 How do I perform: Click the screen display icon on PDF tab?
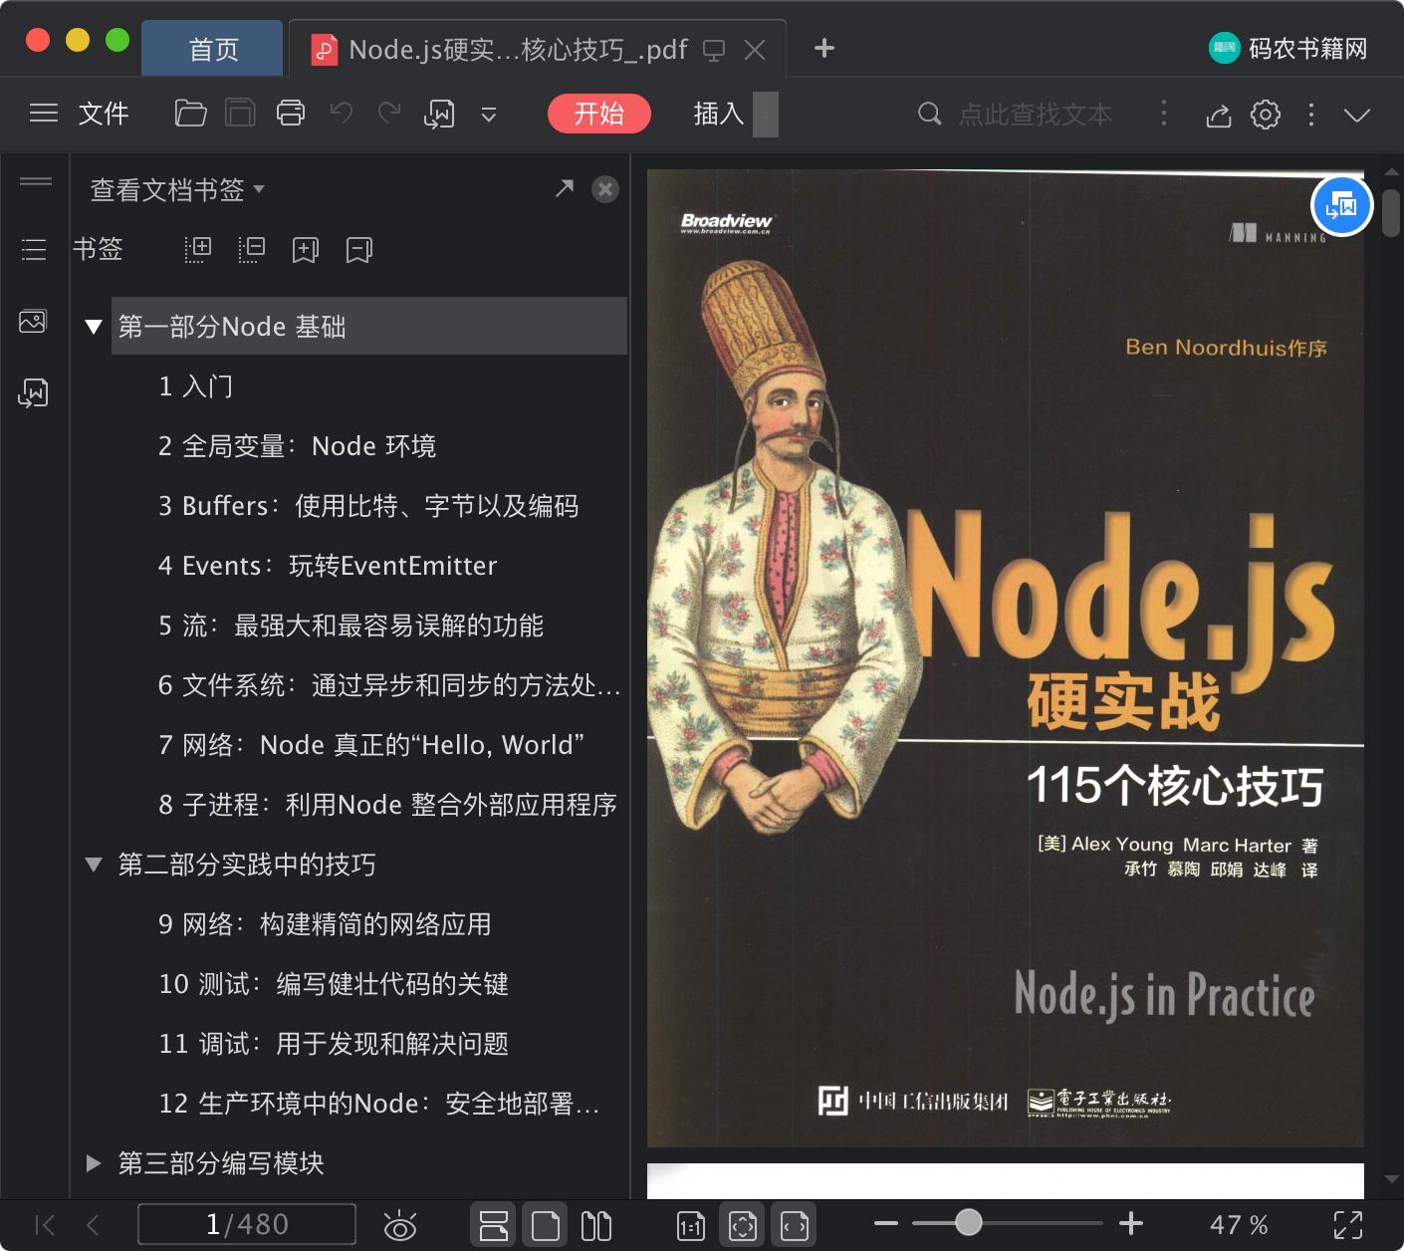(714, 50)
